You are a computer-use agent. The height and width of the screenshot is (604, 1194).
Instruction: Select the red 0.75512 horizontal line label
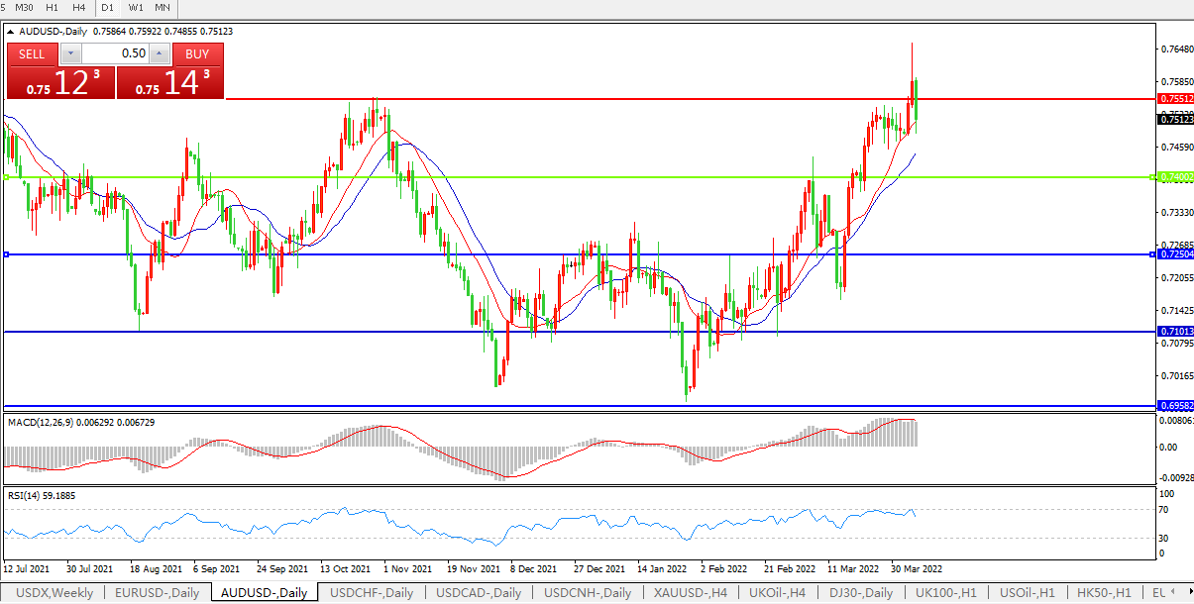[1175, 99]
